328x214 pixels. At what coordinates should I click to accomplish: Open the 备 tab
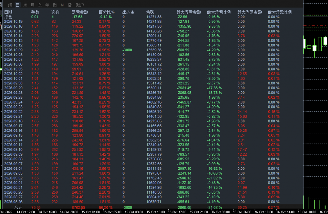coord(70,5)
